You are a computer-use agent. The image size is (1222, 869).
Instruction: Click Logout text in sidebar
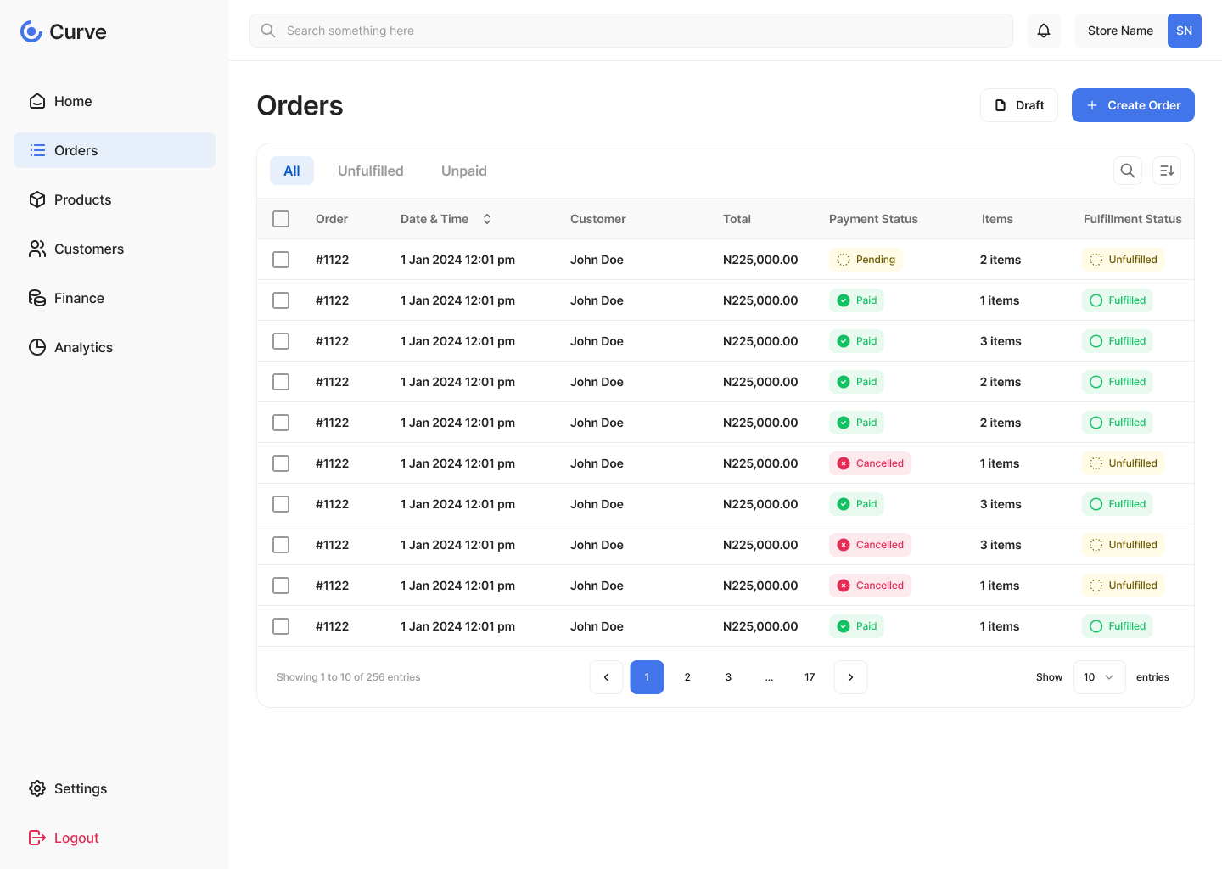(76, 838)
